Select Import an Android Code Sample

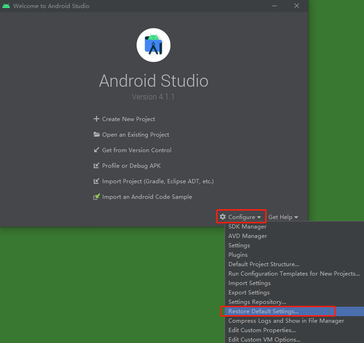(x=147, y=196)
